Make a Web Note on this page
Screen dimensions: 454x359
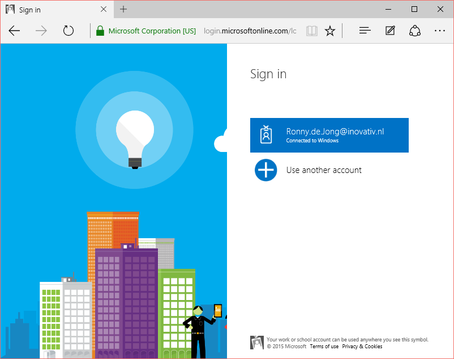(x=390, y=30)
